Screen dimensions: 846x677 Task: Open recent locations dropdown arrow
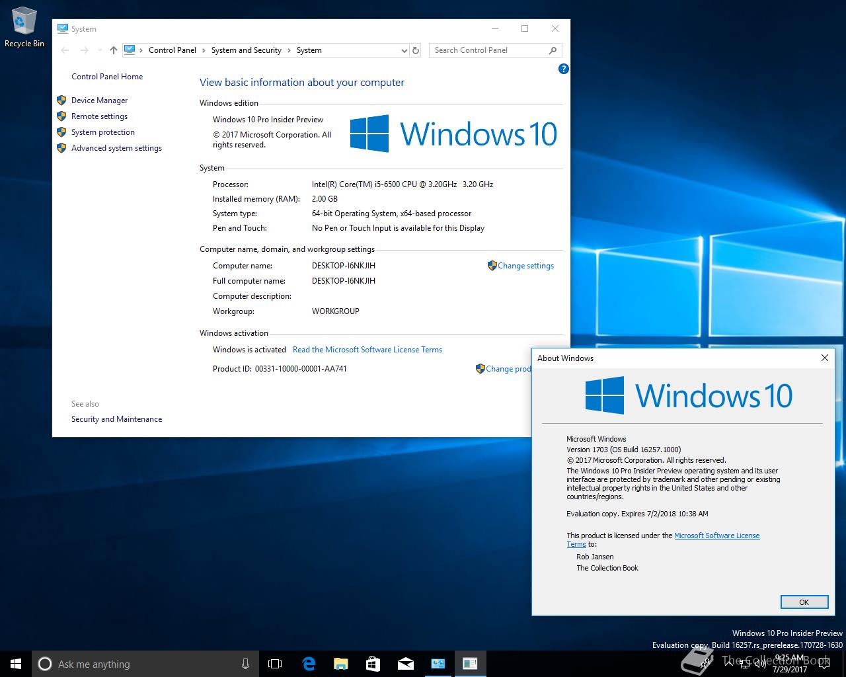[x=100, y=50]
